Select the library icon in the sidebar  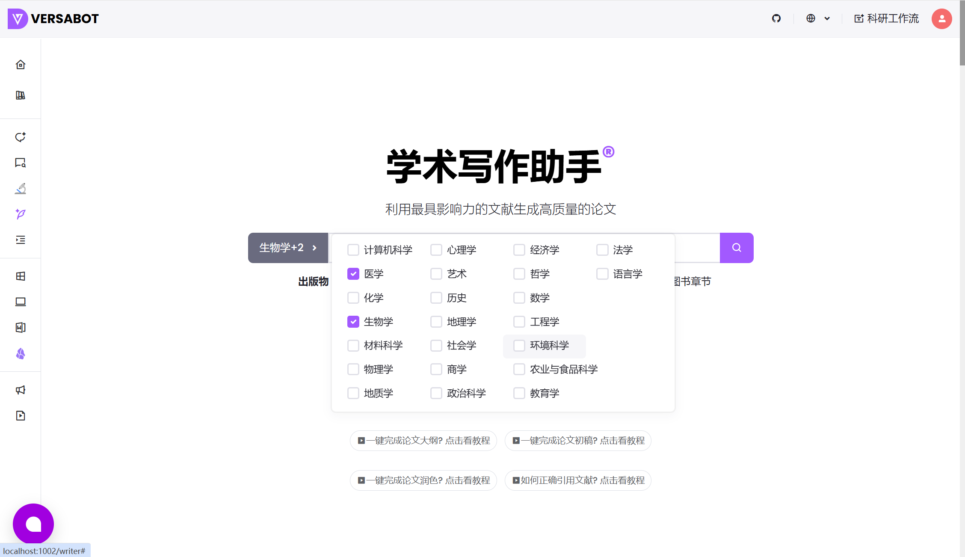pos(20,95)
